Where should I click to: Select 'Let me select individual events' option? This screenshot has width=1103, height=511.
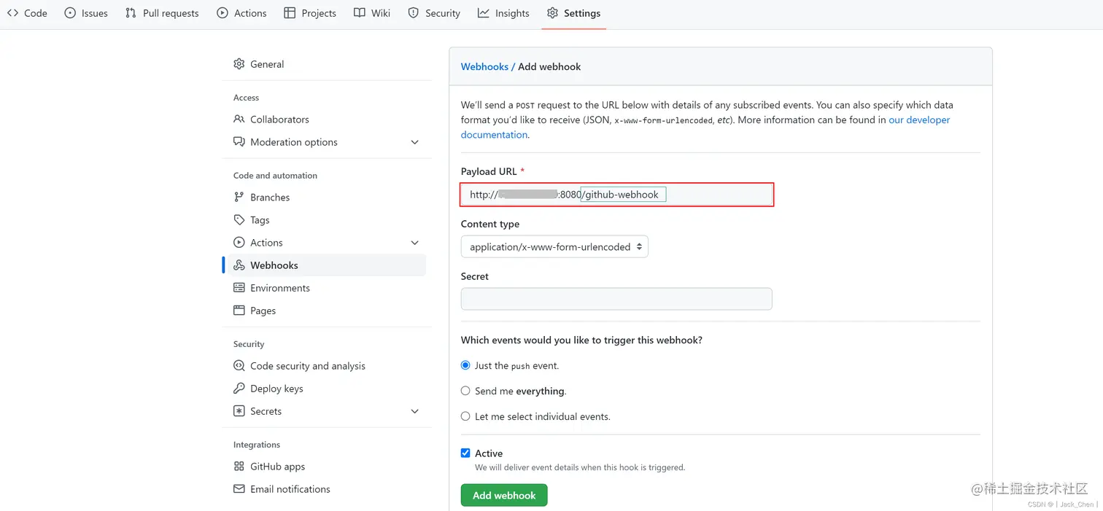(465, 416)
